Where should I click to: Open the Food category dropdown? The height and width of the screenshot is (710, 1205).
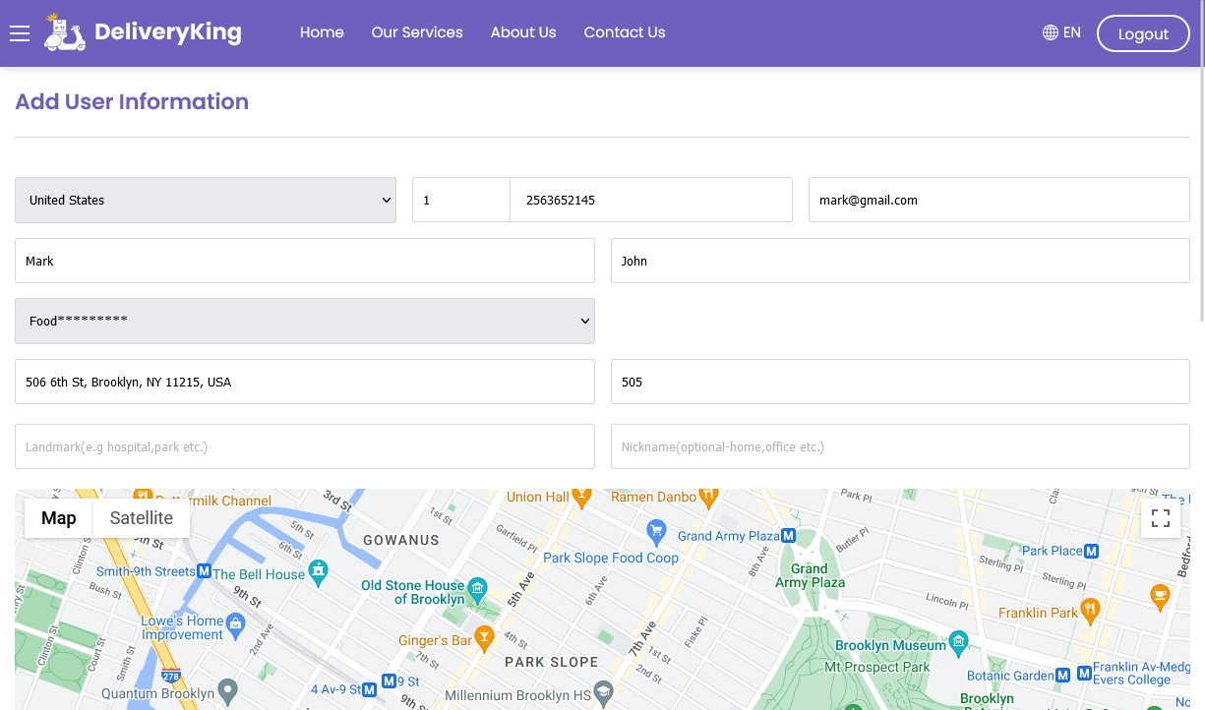tap(305, 321)
